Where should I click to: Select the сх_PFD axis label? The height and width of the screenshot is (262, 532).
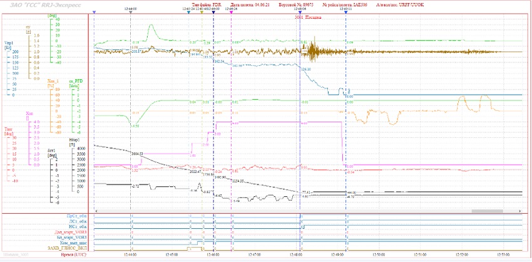(74, 81)
